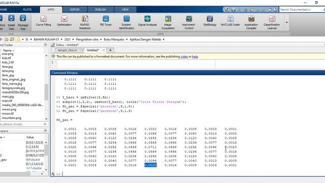This screenshot has width=325, height=183.
Task: Click Value column header in Workspace
Action: [30, 137]
